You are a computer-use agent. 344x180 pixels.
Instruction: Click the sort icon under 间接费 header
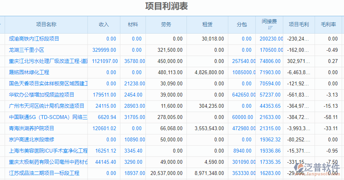point(270,28)
